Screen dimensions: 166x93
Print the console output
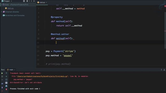tap(6, 86)
